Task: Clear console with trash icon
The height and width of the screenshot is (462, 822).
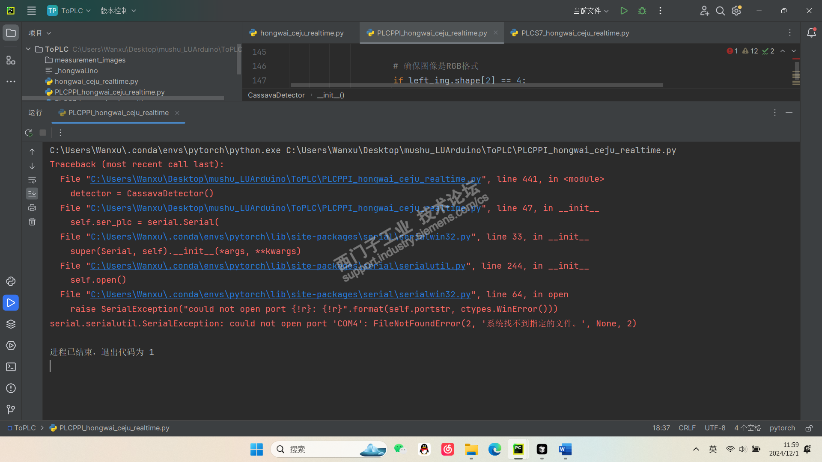Action: point(32,222)
